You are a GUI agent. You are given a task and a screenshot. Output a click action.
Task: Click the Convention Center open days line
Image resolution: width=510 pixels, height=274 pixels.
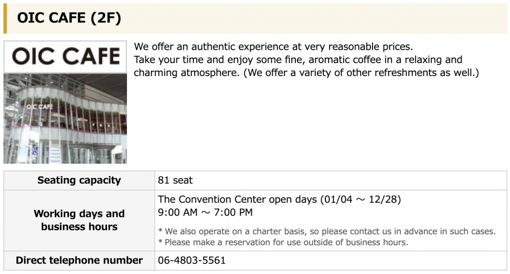point(279,199)
